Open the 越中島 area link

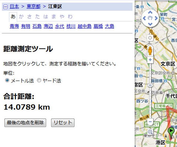click(x=85, y=26)
